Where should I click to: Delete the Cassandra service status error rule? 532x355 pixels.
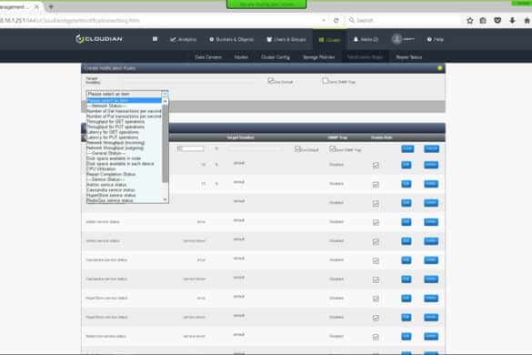pyautogui.click(x=431, y=260)
